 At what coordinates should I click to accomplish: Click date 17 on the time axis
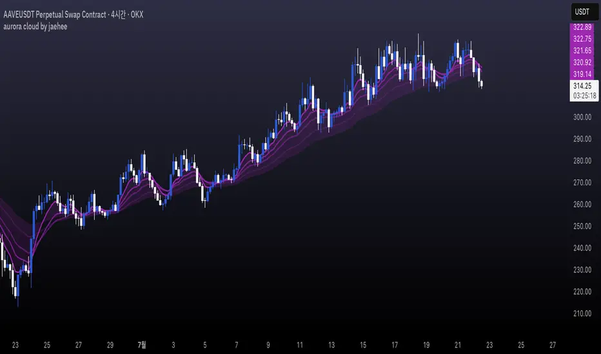click(x=395, y=345)
